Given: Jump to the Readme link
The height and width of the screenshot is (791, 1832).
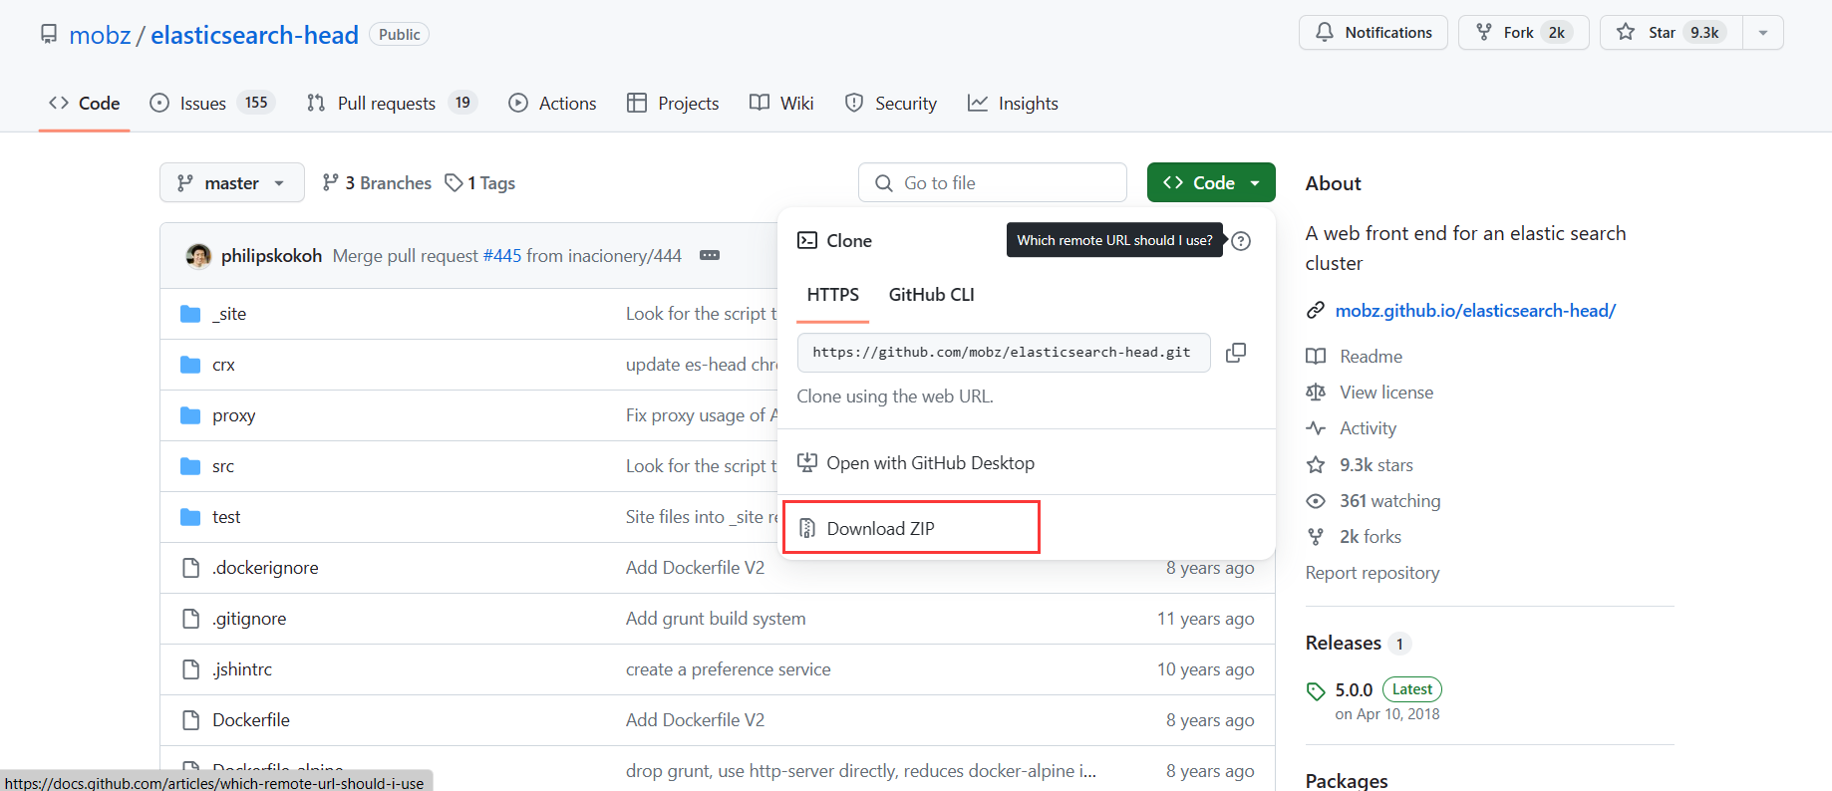Looking at the screenshot, I should coord(1371,357).
